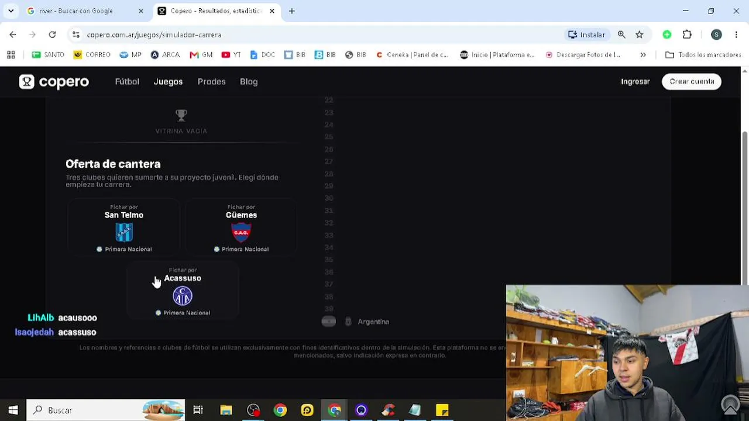Go to the Copero home logo

(54, 82)
